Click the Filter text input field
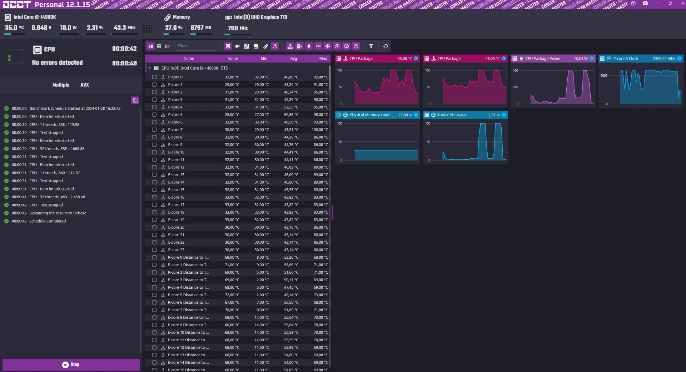The image size is (686, 372). tap(197, 46)
